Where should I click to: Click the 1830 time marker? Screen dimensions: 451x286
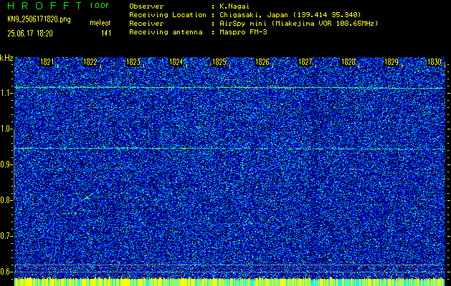tap(435, 62)
